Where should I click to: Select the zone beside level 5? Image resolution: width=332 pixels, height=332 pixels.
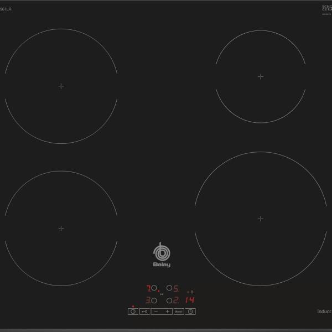[x=169, y=288]
